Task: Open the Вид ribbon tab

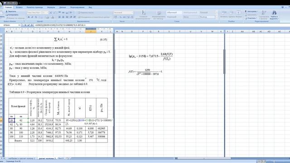Action: click(90, 7)
